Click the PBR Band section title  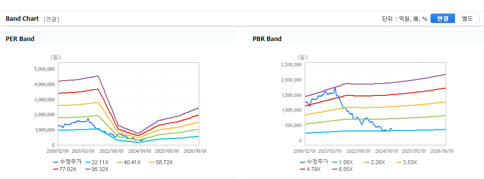pyautogui.click(x=267, y=39)
